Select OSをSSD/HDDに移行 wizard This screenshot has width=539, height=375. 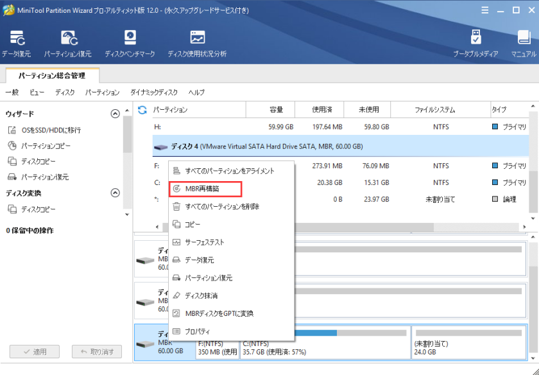point(43,130)
